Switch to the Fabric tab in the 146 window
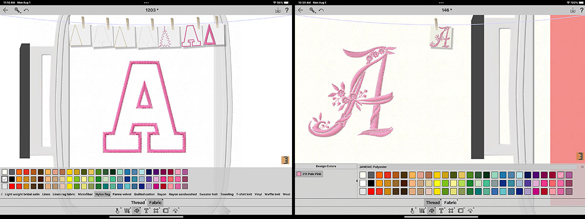 point(450,202)
